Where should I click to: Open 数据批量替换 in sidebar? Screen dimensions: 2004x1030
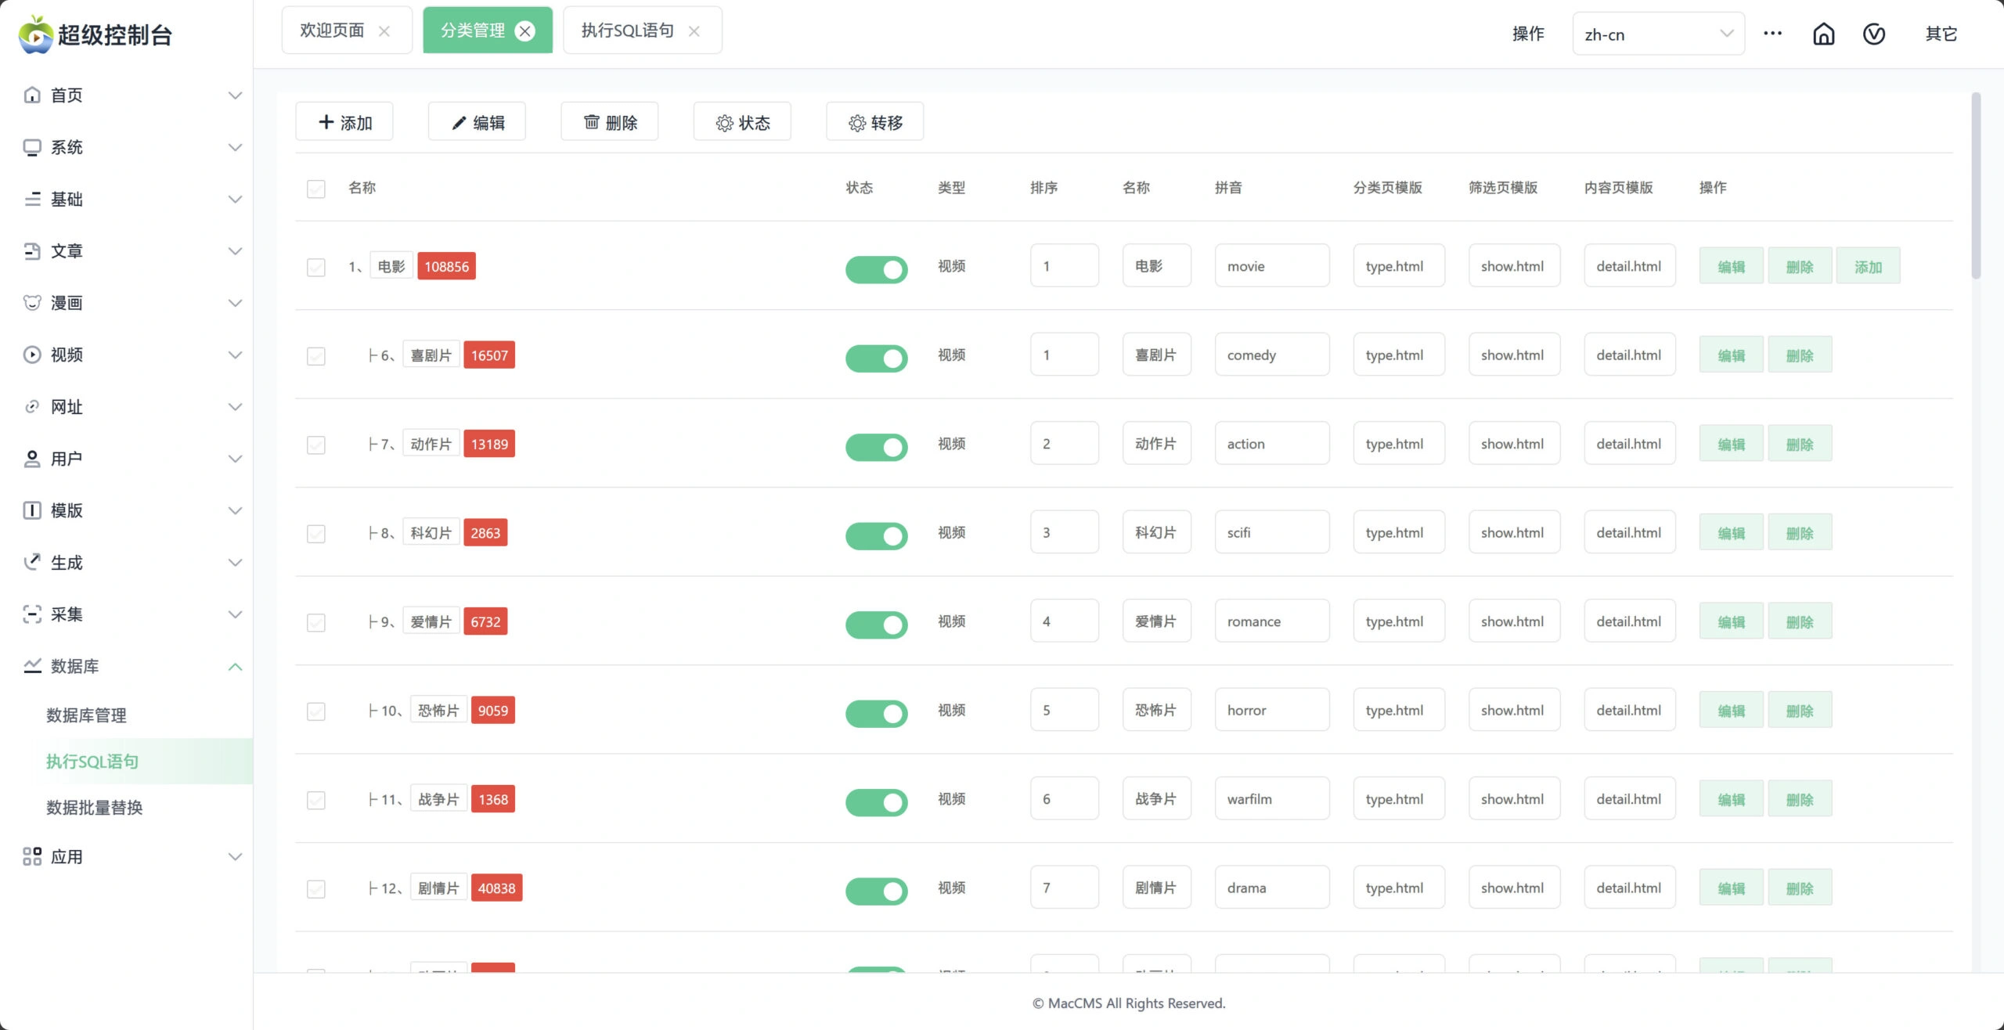click(x=95, y=808)
